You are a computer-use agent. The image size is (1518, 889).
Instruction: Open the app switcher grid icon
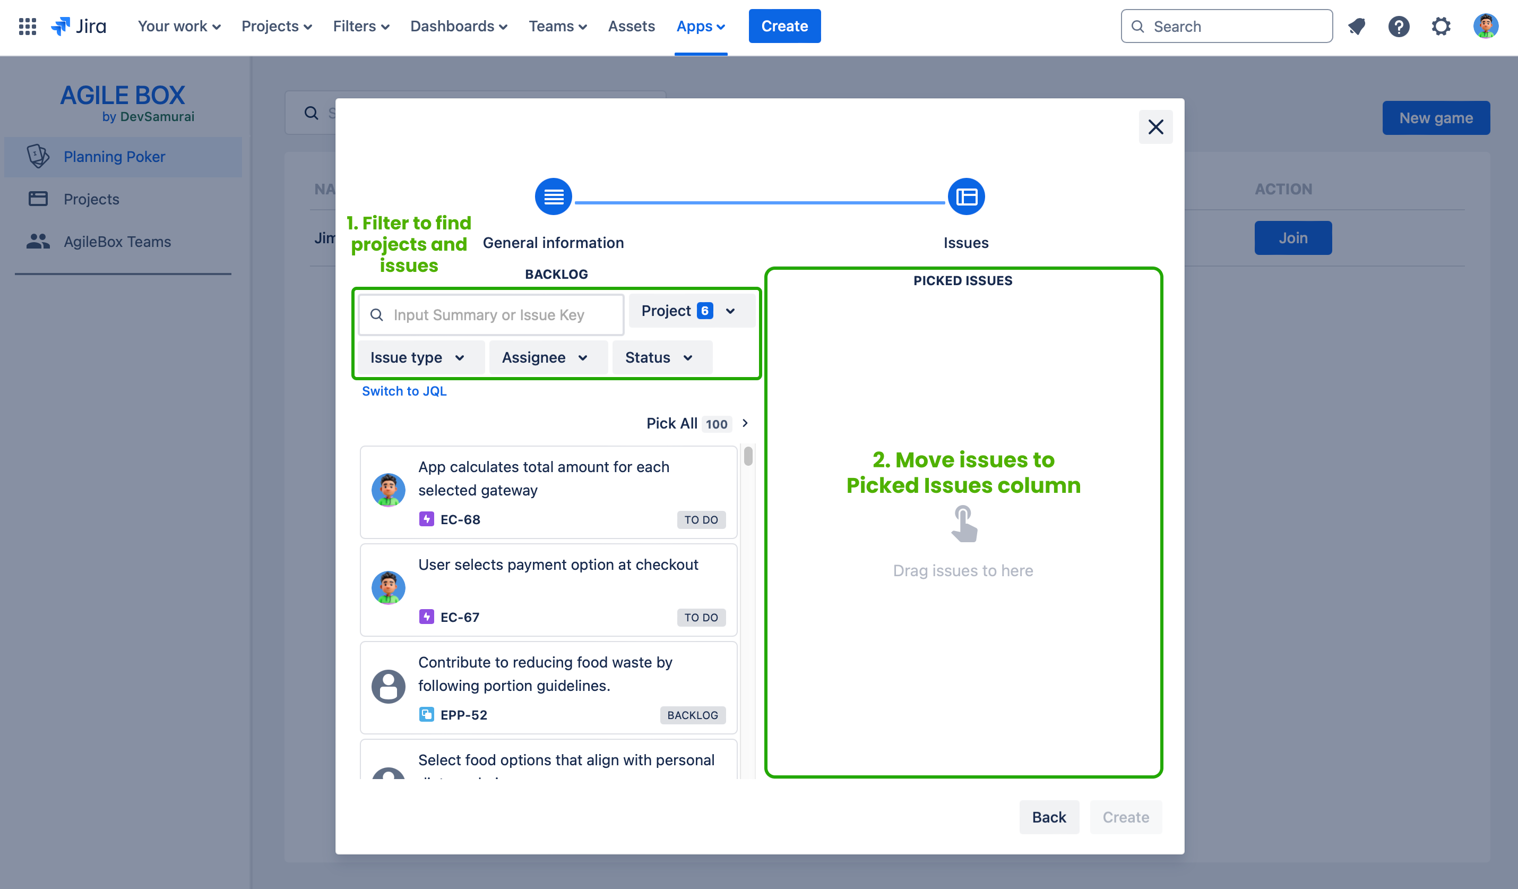27,26
